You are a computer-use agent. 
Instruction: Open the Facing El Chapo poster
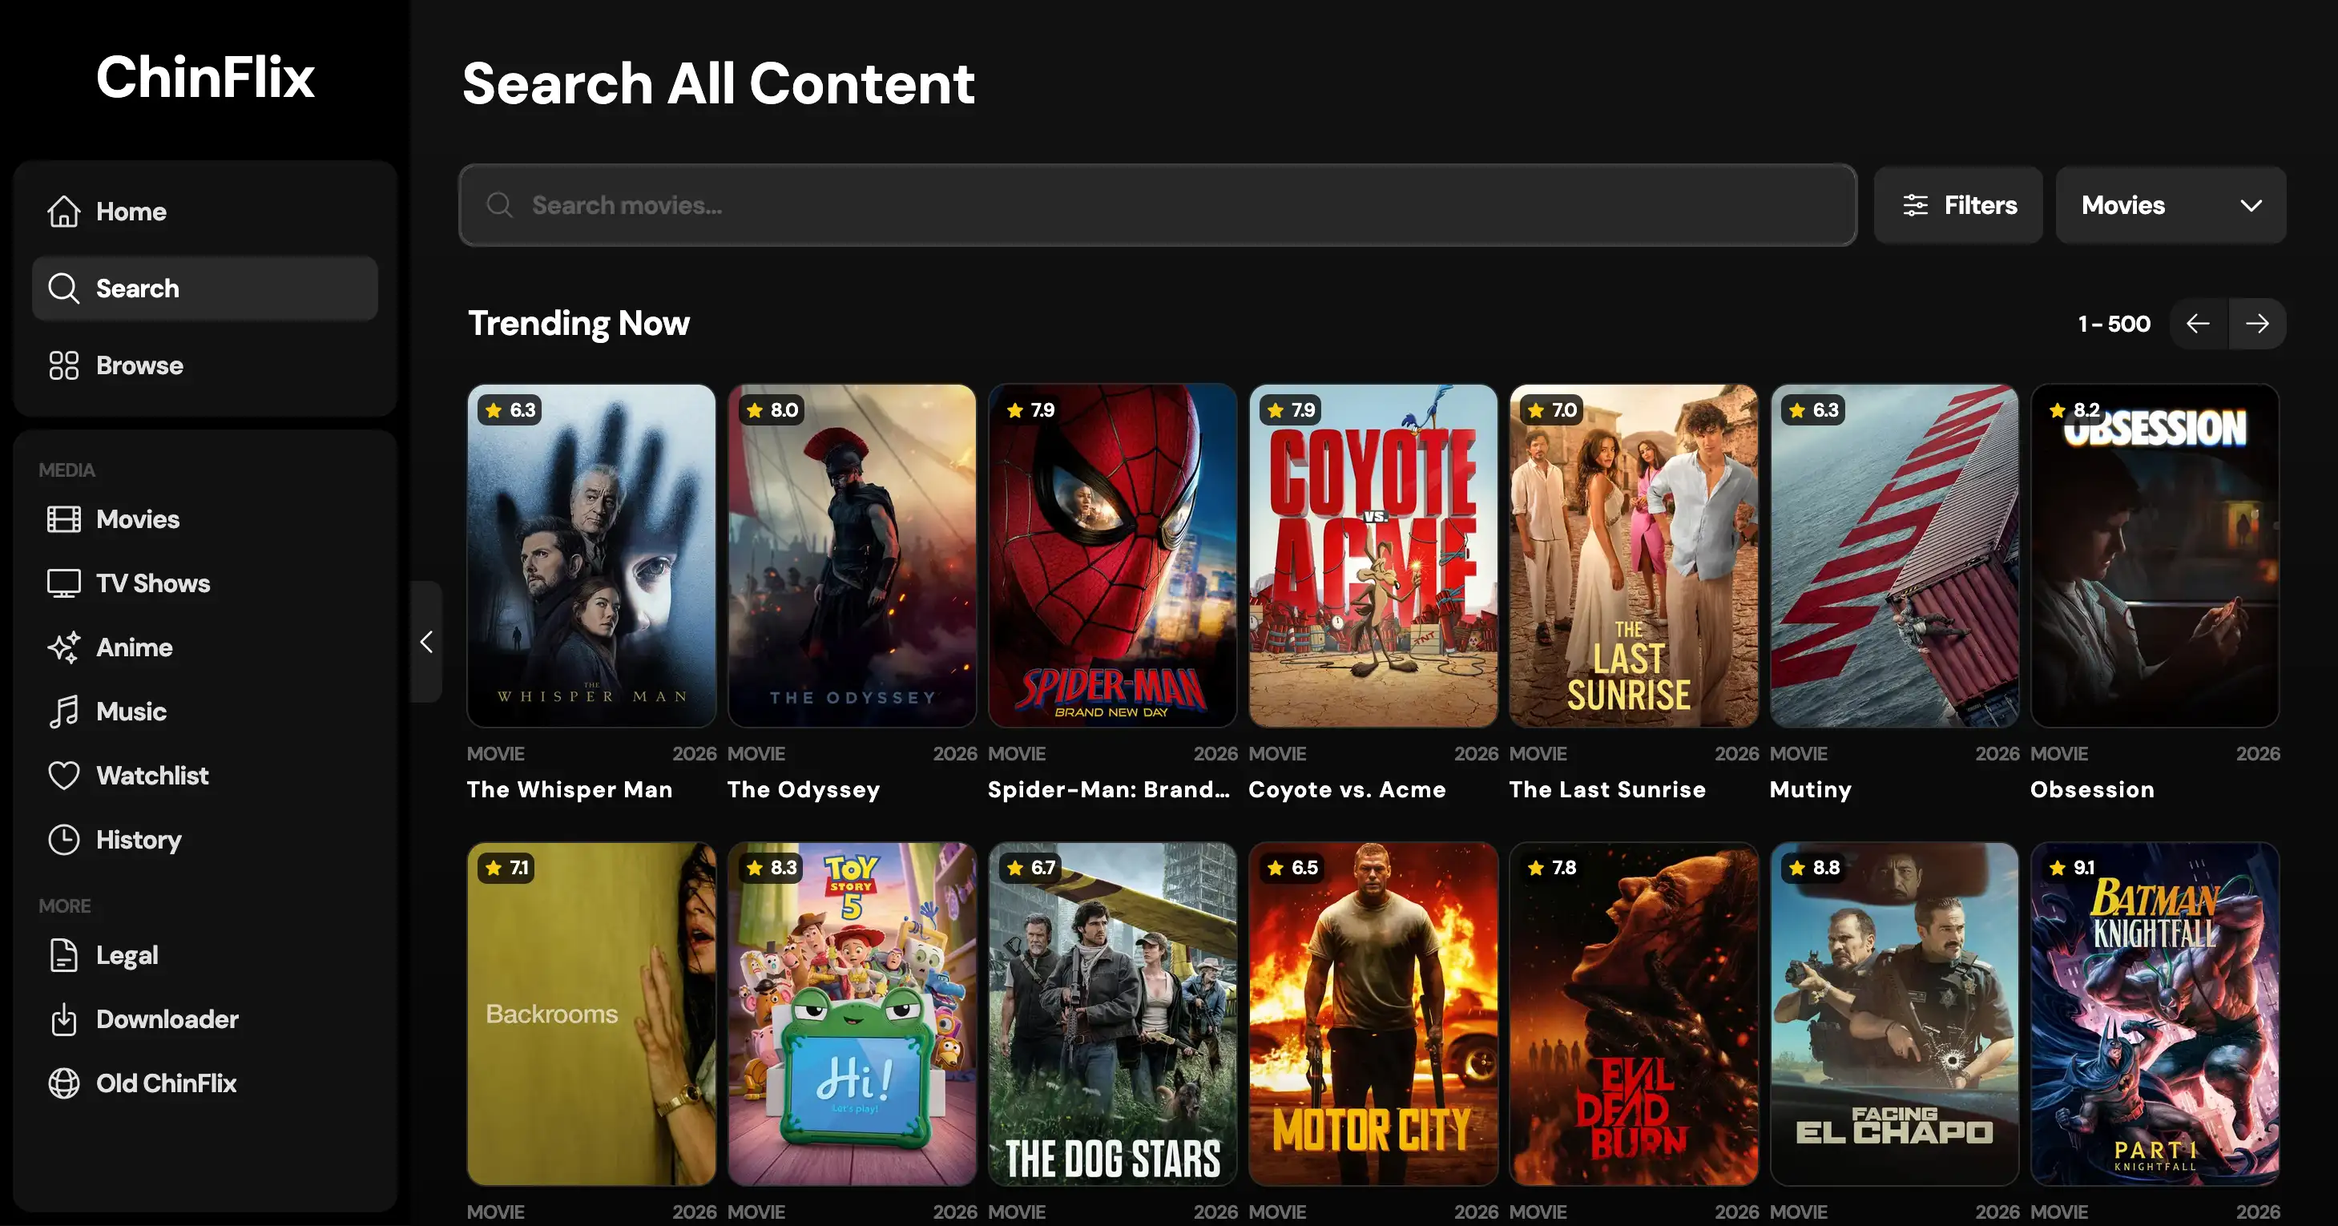pyautogui.click(x=1894, y=1014)
